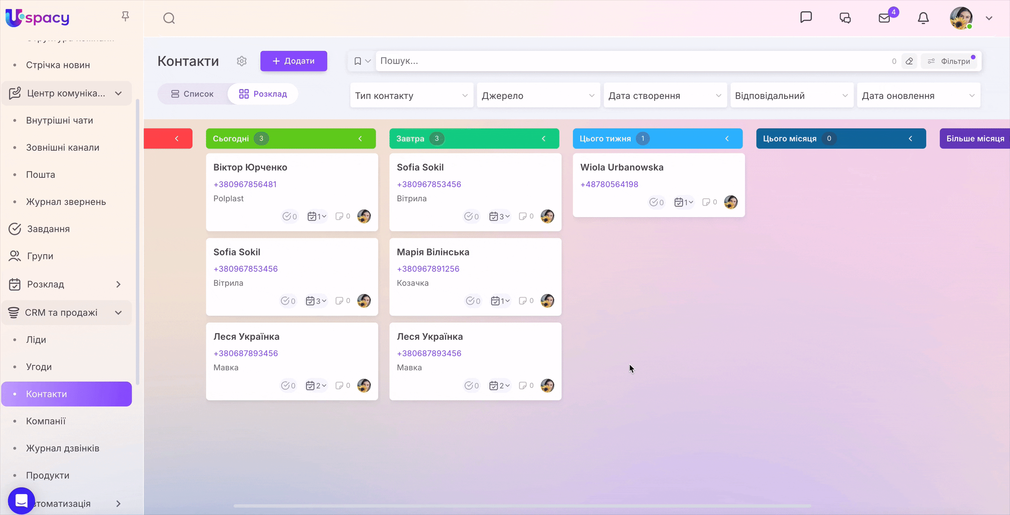Image resolution: width=1010 pixels, height=515 pixels.
Task: Open Угоди page
Action: (39, 367)
